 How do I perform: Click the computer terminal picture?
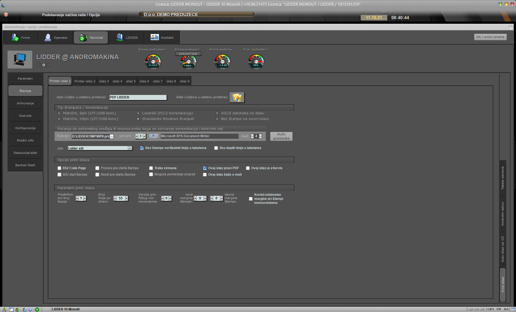[20, 59]
